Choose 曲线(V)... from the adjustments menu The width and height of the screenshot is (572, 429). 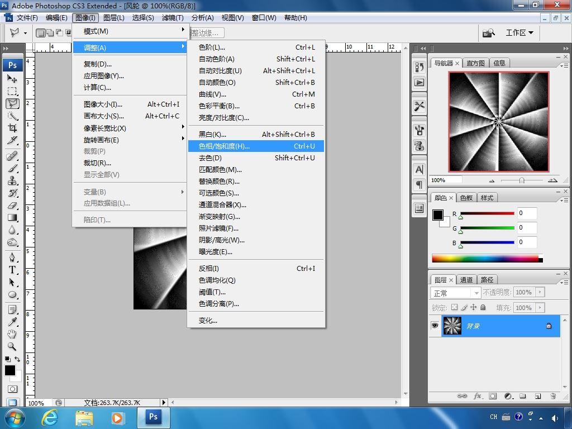256,94
